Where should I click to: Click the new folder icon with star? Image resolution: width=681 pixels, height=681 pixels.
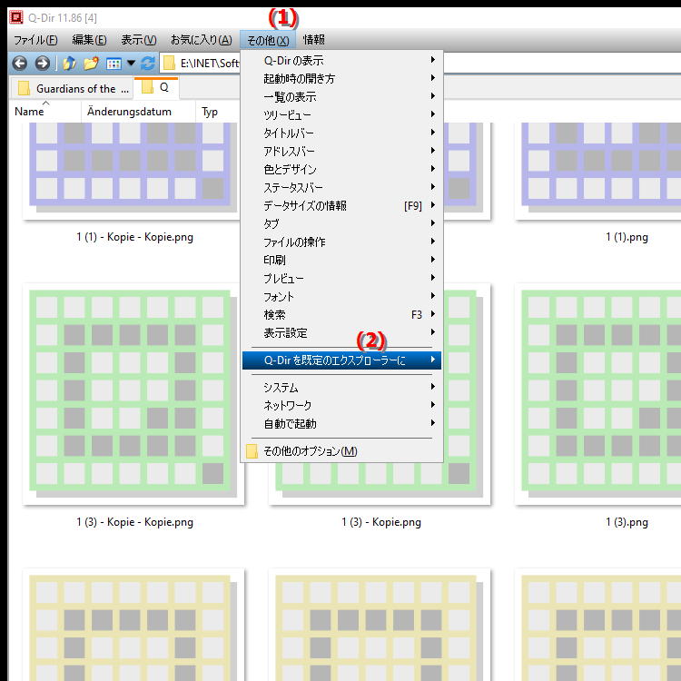91,64
